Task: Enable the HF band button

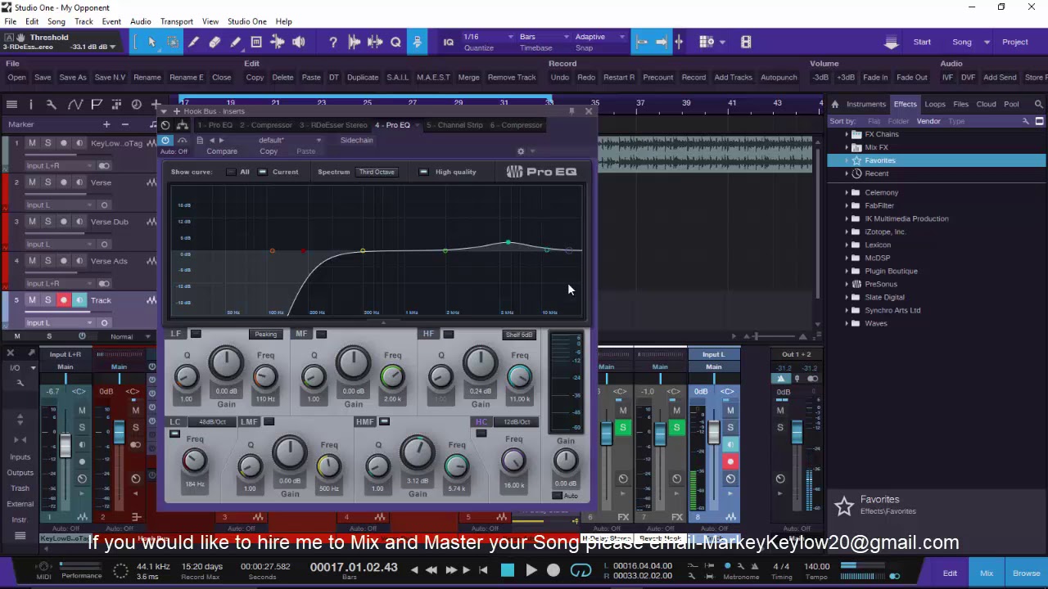Action: 448,334
